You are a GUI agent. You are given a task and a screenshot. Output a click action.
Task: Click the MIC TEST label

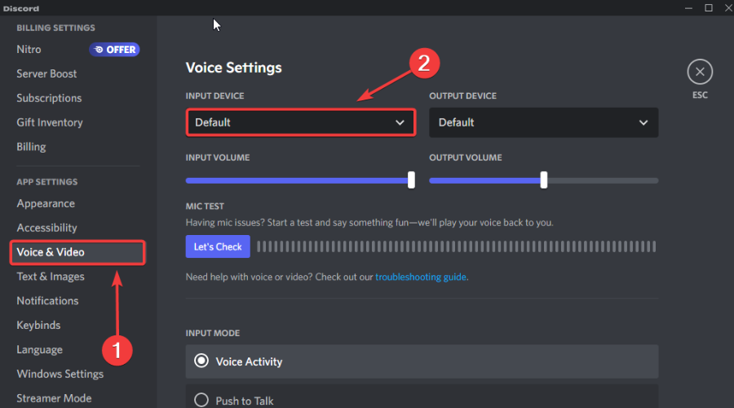(x=205, y=206)
